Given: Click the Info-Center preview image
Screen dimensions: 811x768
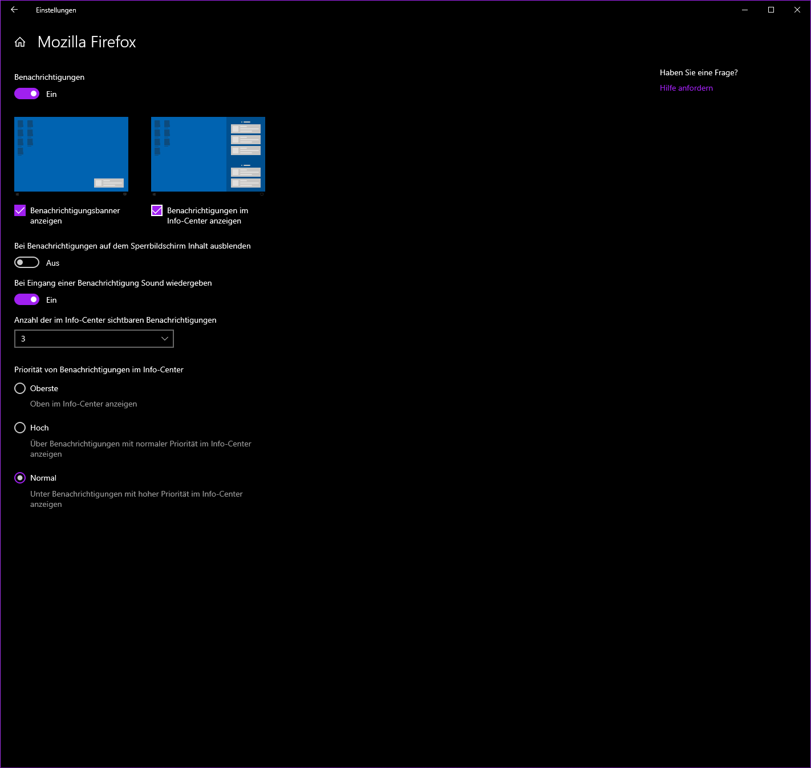Looking at the screenshot, I should [208, 156].
